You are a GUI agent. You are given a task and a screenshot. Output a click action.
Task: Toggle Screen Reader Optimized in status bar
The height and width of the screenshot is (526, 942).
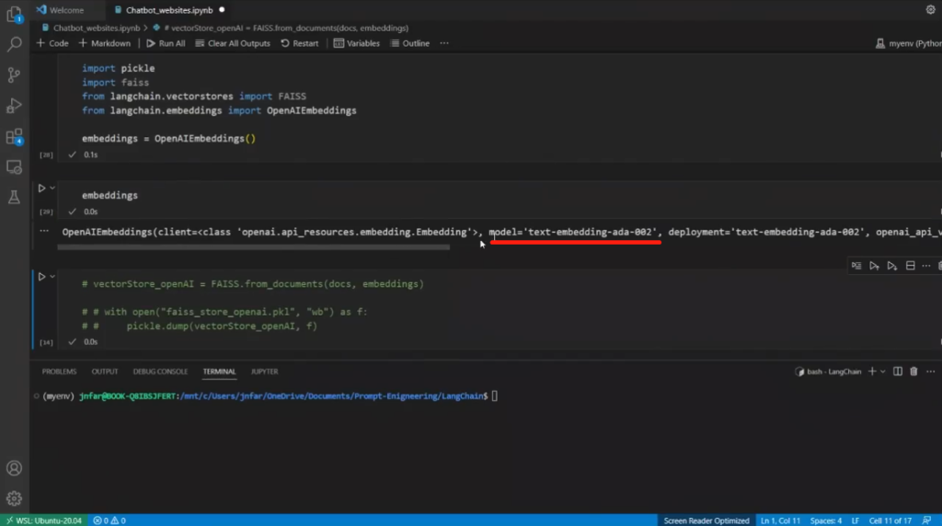(x=706, y=520)
